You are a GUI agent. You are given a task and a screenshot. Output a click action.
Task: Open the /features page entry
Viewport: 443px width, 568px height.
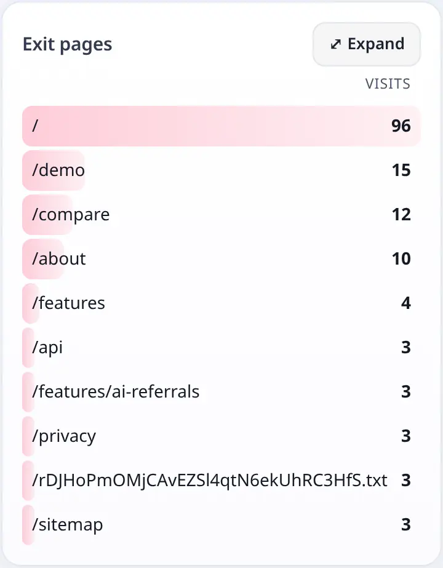coord(221,303)
